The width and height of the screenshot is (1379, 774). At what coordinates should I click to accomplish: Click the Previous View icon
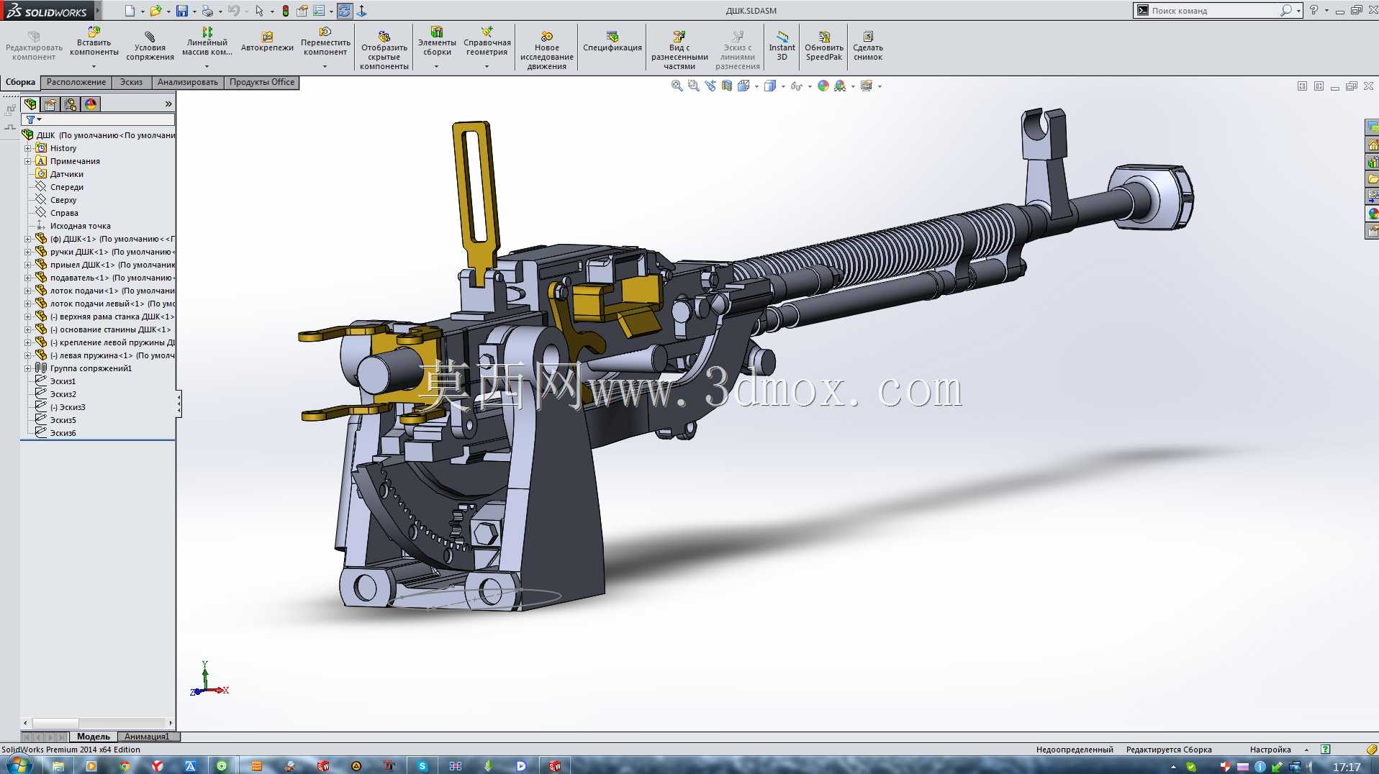click(x=710, y=86)
